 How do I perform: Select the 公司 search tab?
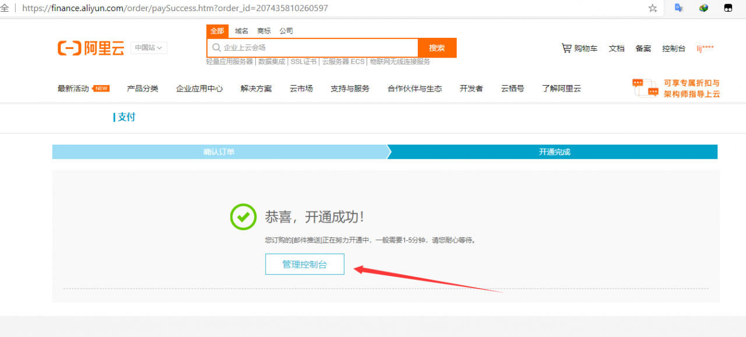pos(286,31)
